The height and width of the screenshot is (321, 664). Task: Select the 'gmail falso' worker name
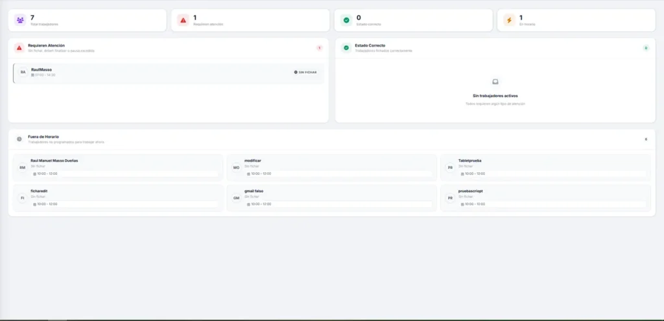tap(254, 191)
